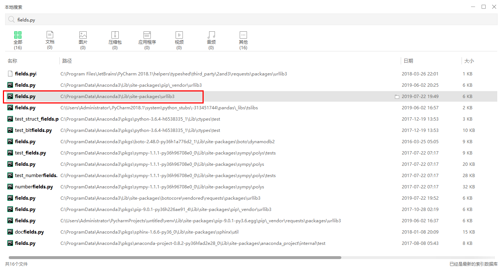Click PyCharm icon of test_bitfields.py
502x270 pixels.
tap(10, 130)
